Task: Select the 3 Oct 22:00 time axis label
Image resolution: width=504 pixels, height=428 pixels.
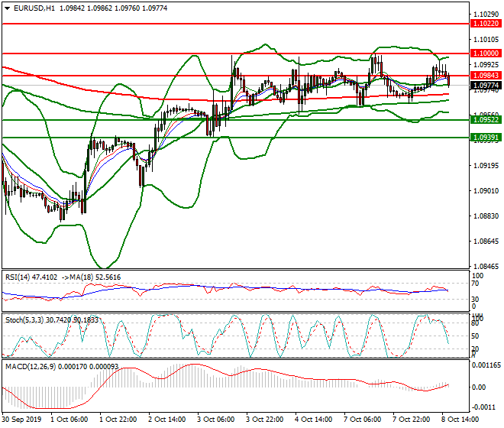Action: pos(264,420)
